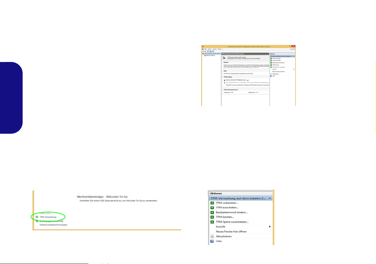Click TPM ausschalten in the small TPM Management window
376x264 pixels.
coord(277,60)
